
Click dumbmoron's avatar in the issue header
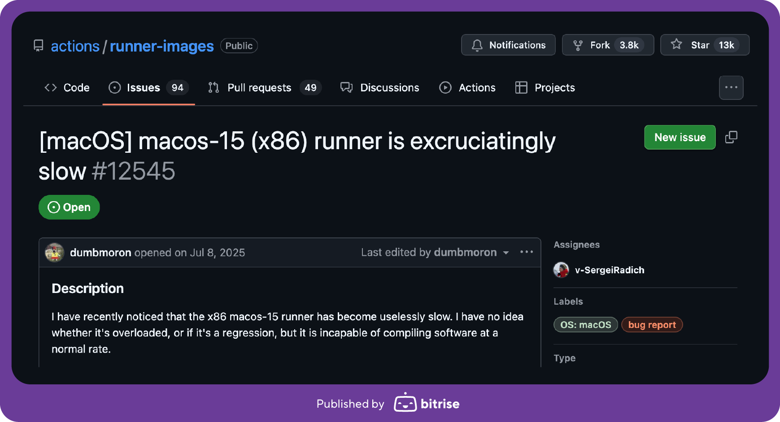55,253
